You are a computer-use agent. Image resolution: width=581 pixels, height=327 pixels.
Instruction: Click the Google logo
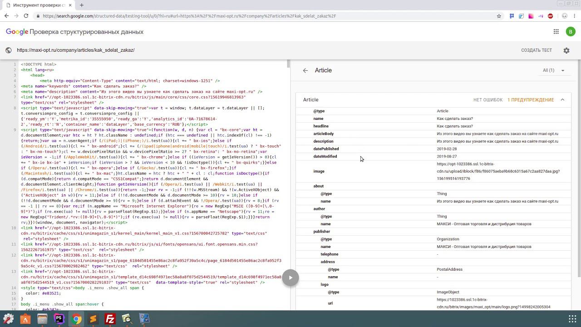click(x=17, y=32)
